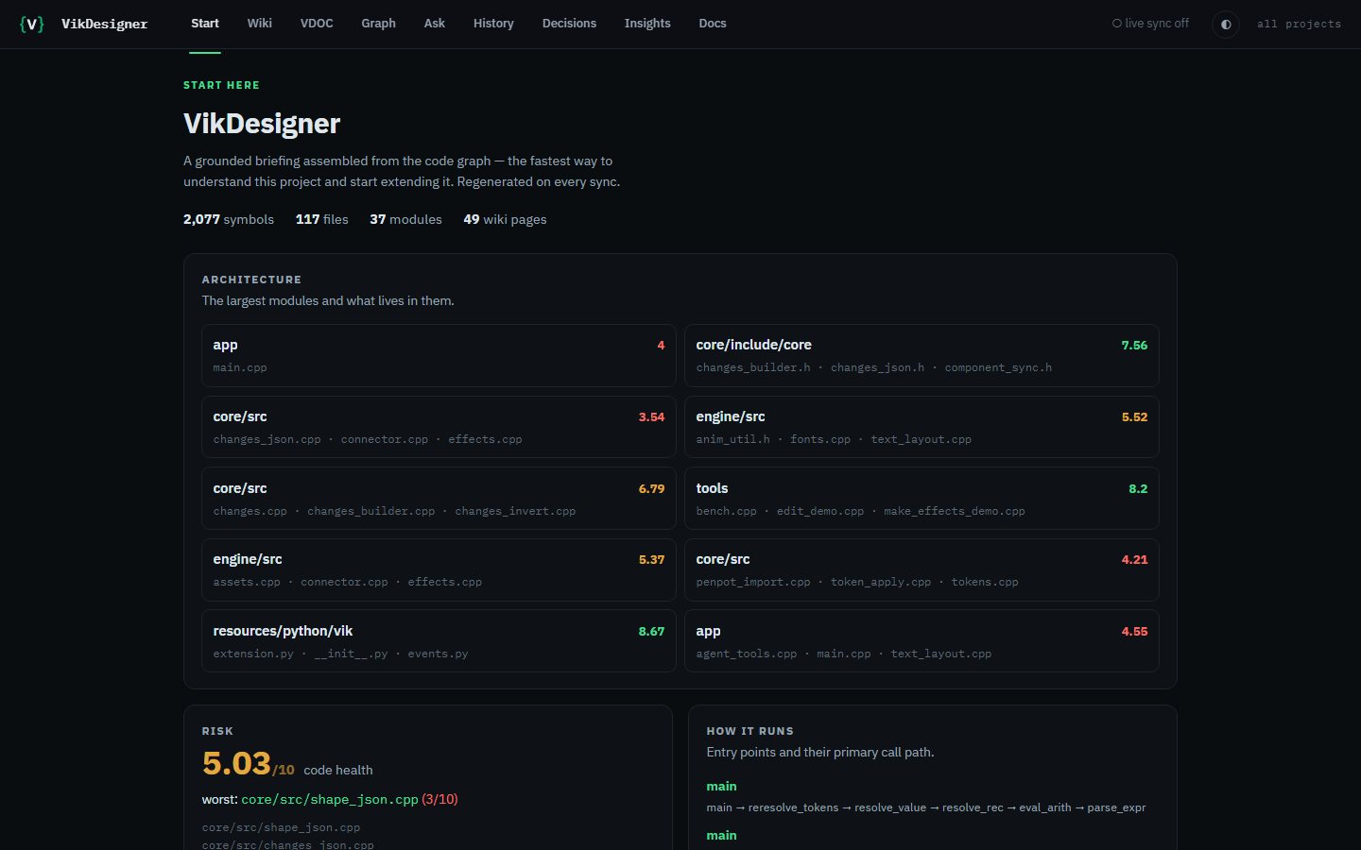This screenshot has width=1361, height=850.
Task: Open the app module card scored 4
Action: [x=439, y=356]
